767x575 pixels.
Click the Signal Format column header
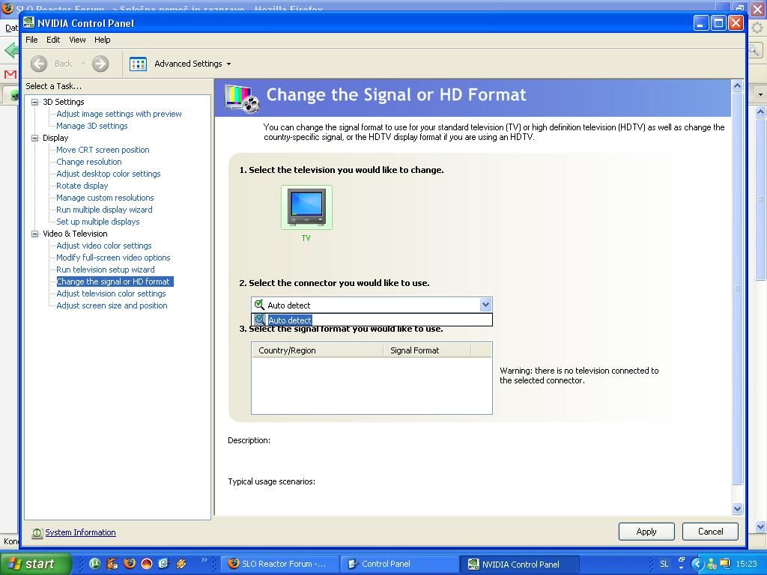pos(427,350)
